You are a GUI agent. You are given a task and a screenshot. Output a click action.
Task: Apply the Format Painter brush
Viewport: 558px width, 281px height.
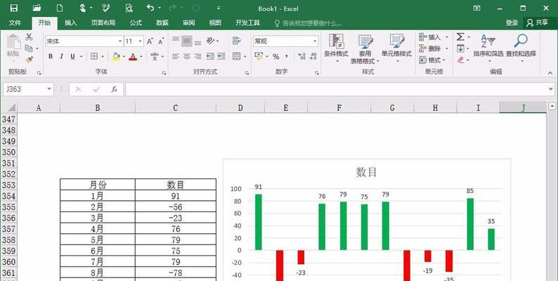point(29,60)
